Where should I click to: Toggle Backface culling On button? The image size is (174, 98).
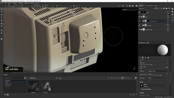click(150, 74)
